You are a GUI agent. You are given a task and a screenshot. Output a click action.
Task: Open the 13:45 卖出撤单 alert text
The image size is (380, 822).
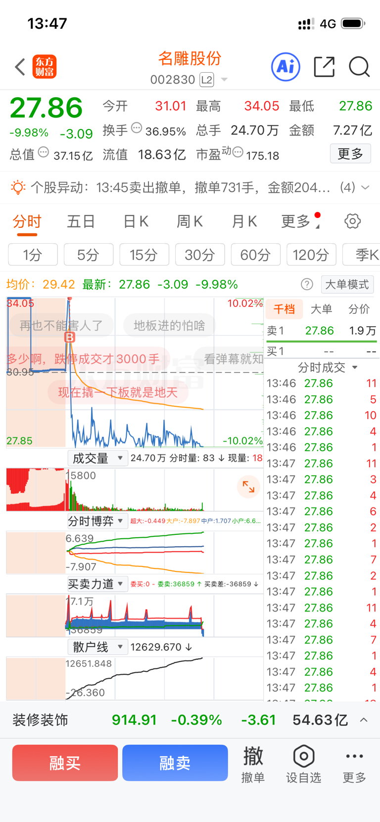point(213,187)
